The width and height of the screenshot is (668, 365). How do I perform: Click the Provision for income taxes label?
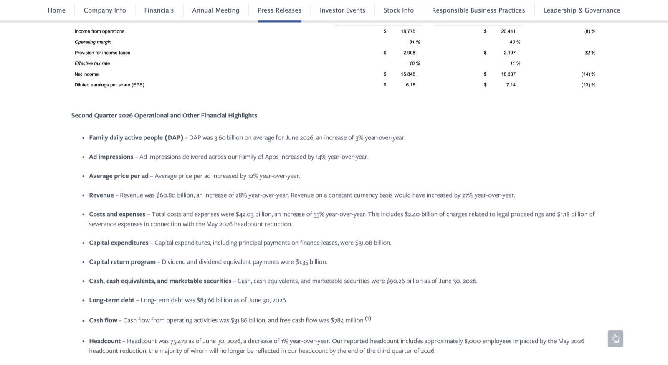tap(102, 53)
